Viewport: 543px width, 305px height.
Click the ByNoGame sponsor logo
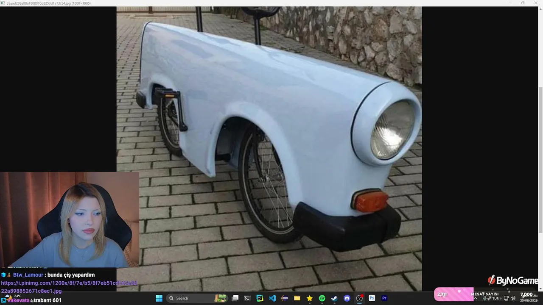pyautogui.click(x=513, y=280)
